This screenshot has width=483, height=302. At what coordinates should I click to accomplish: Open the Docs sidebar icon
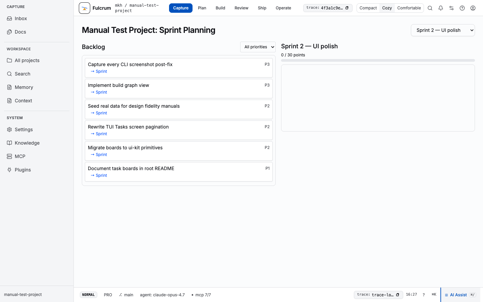coord(9,32)
